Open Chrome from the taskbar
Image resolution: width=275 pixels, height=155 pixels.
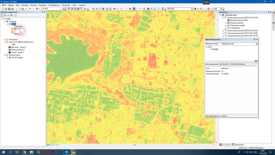tap(24, 152)
